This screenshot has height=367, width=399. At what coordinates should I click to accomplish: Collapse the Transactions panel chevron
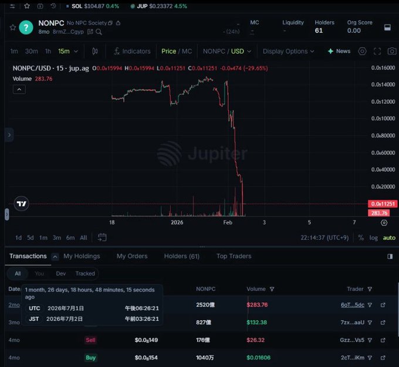coord(55,257)
